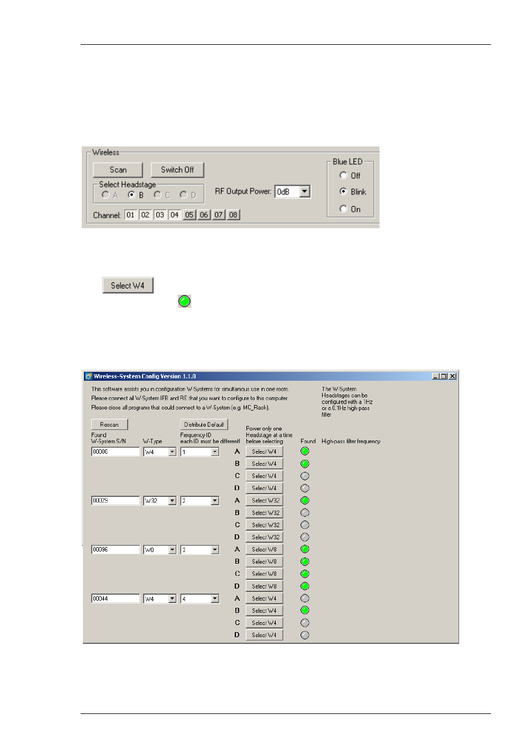The image size is (527, 746).
Task: Click green Found indicator for 00044 headstage B
Action: (x=305, y=611)
